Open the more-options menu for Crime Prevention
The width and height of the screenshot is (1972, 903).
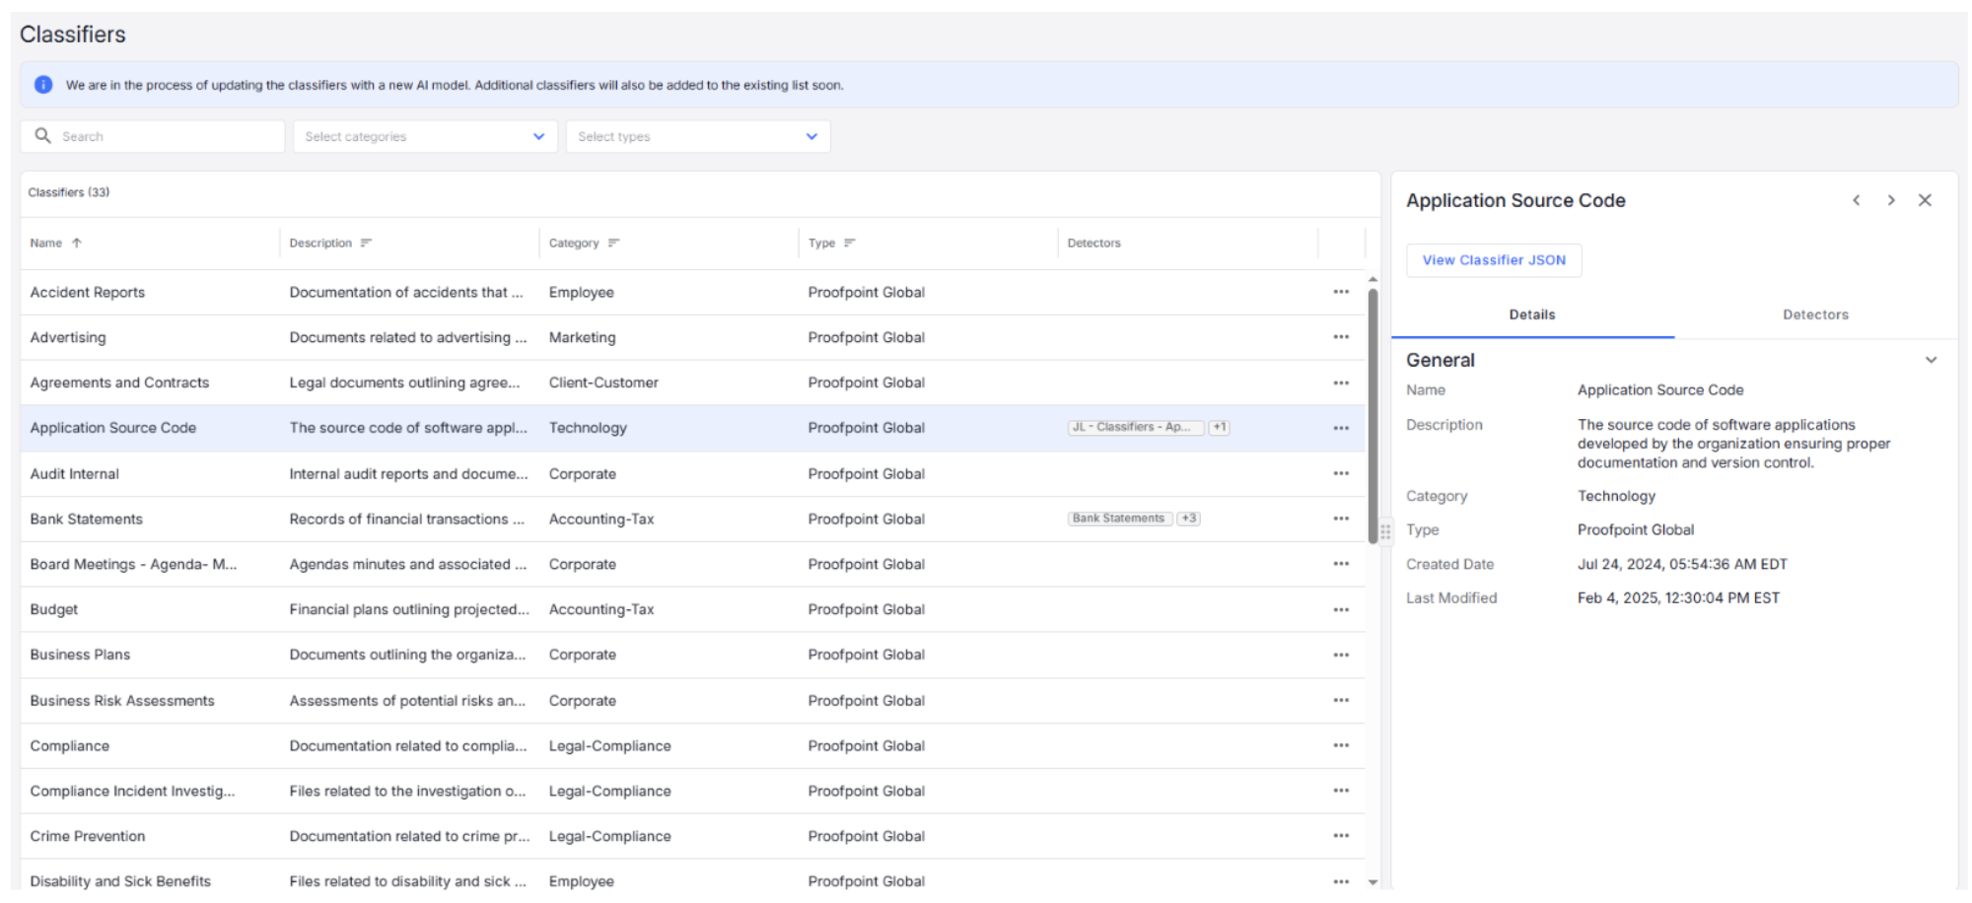tap(1341, 836)
